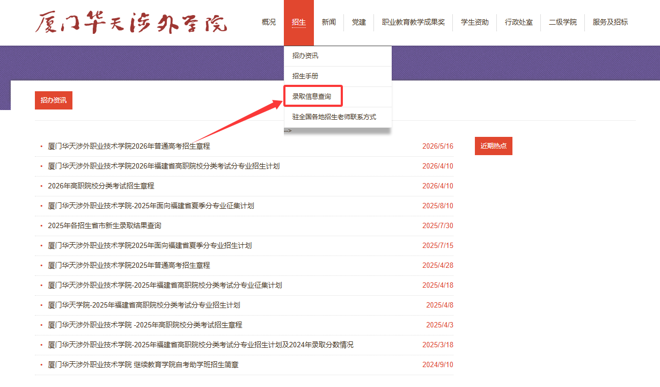Image resolution: width=660 pixels, height=387 pixels.
Task: Open 招生计划及2024年录取分数情况 link
Action: click(x=201, y=345)
